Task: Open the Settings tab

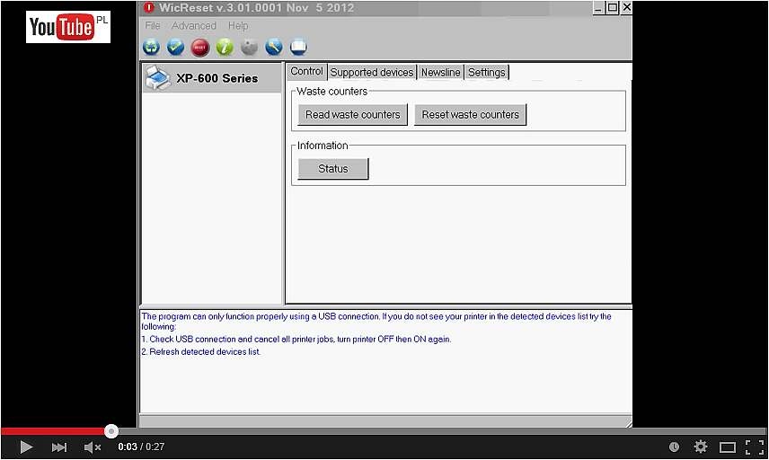Action: pyautogui.click(x=487, y=73)
